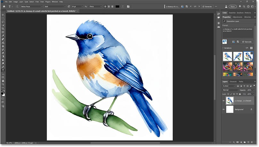
Task: Toggle visibility of the Background layer
Action: 224,110
